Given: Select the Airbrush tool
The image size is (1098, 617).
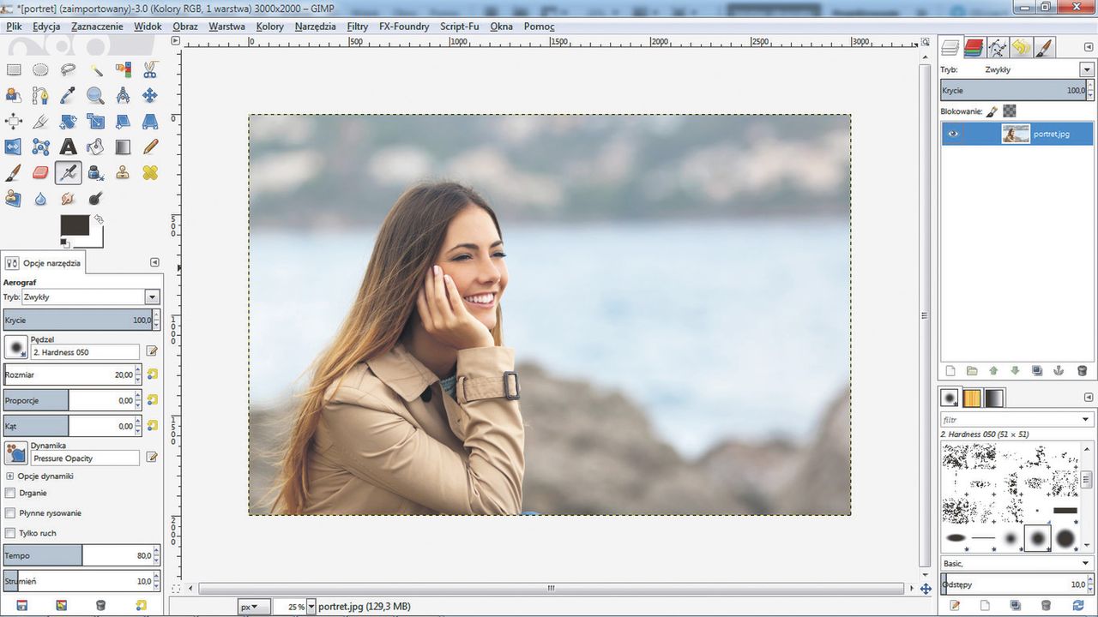Looking at the screenshot, I should [68, 173].
